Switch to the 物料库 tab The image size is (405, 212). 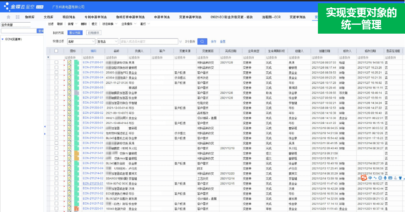click(x=30, y=17)
